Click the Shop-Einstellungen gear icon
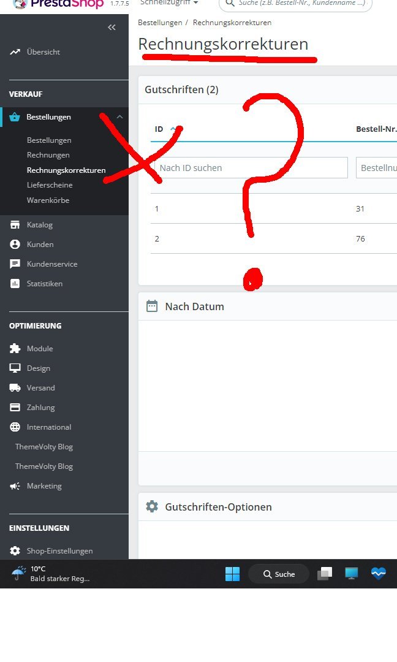This screenshot has height=662, width=397. click(15, 550)
